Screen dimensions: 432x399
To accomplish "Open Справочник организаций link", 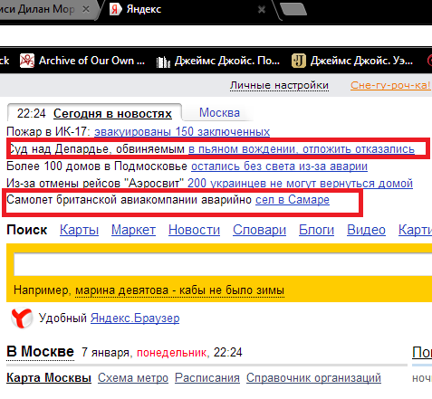I will pyautogui.click(x=313, y=378).
